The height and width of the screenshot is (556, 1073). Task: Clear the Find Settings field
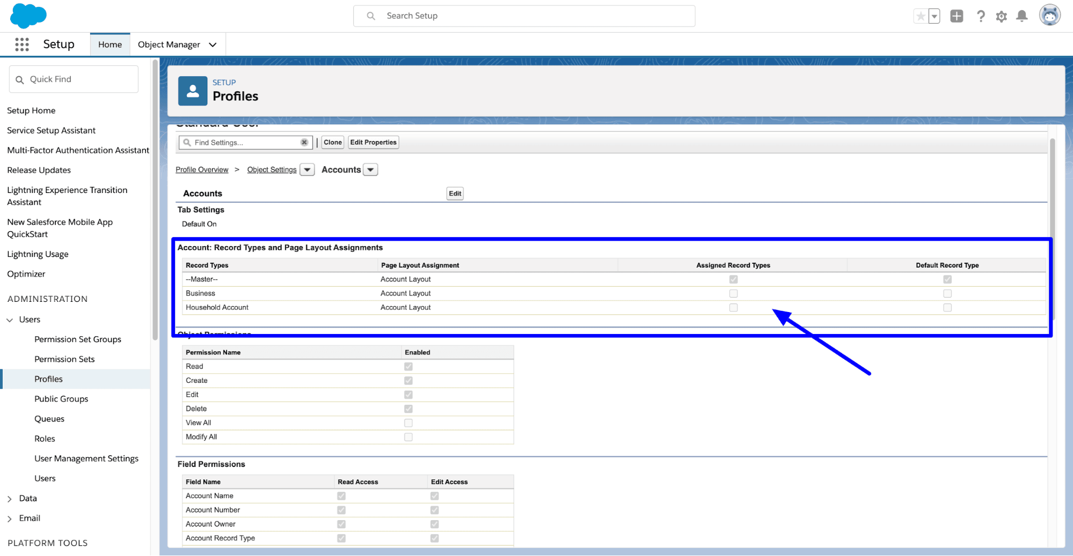pos(304,142)
